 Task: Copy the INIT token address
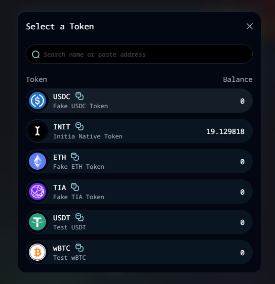click(80, 126)
